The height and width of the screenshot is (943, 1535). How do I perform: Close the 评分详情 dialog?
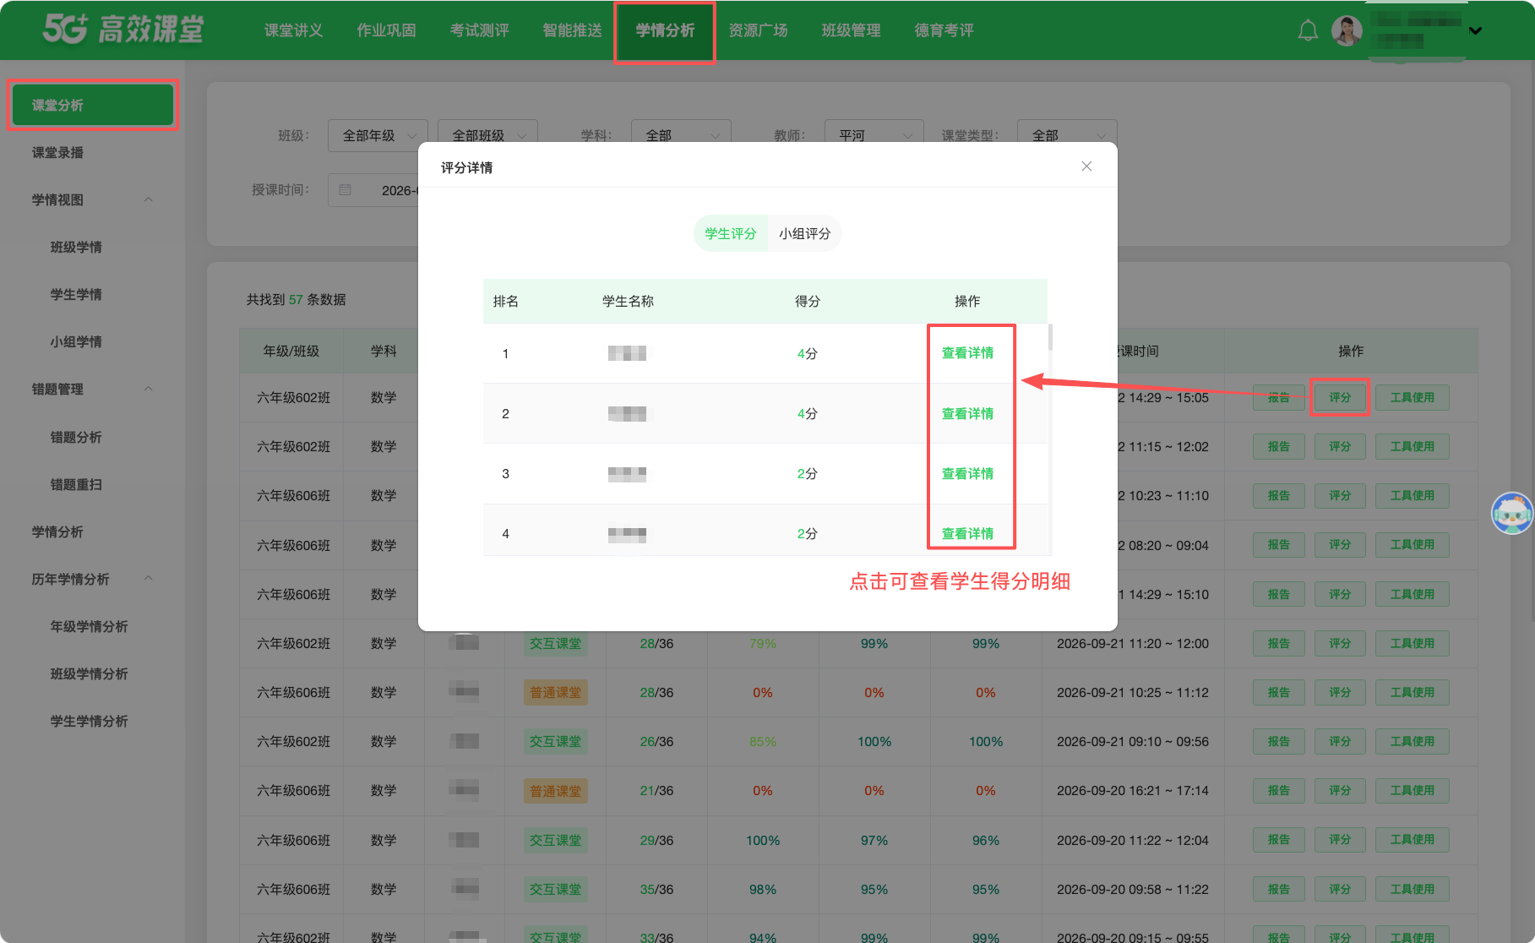(1086, 166)
